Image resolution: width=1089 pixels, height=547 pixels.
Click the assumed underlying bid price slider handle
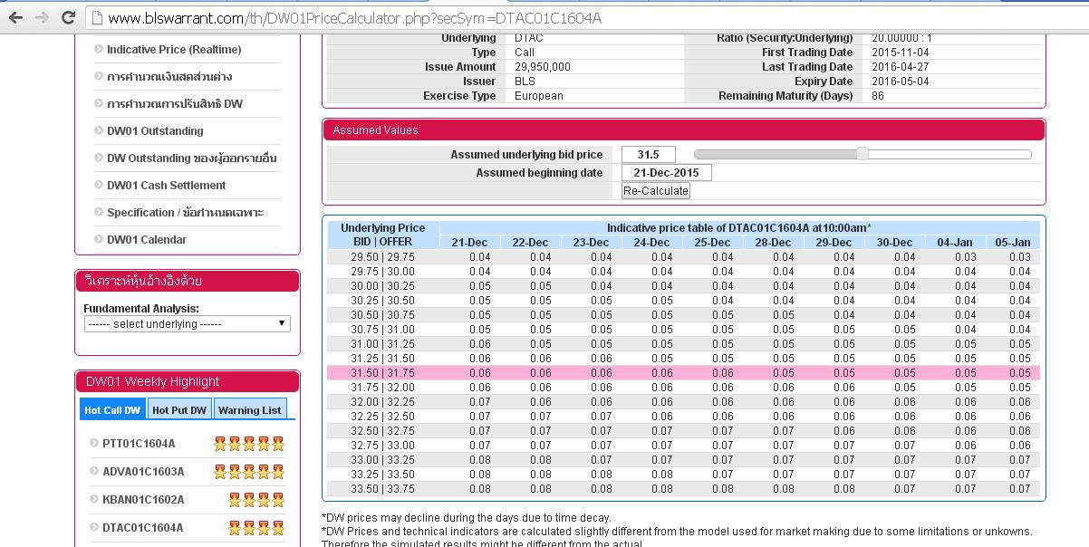[x=863, y=154]
